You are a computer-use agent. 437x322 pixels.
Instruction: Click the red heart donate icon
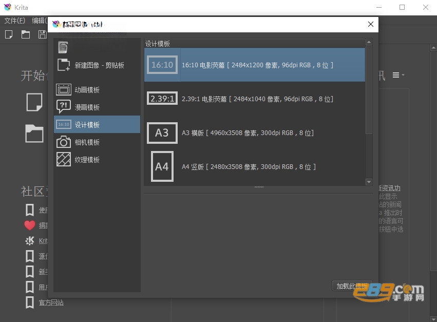click(30, 225)
